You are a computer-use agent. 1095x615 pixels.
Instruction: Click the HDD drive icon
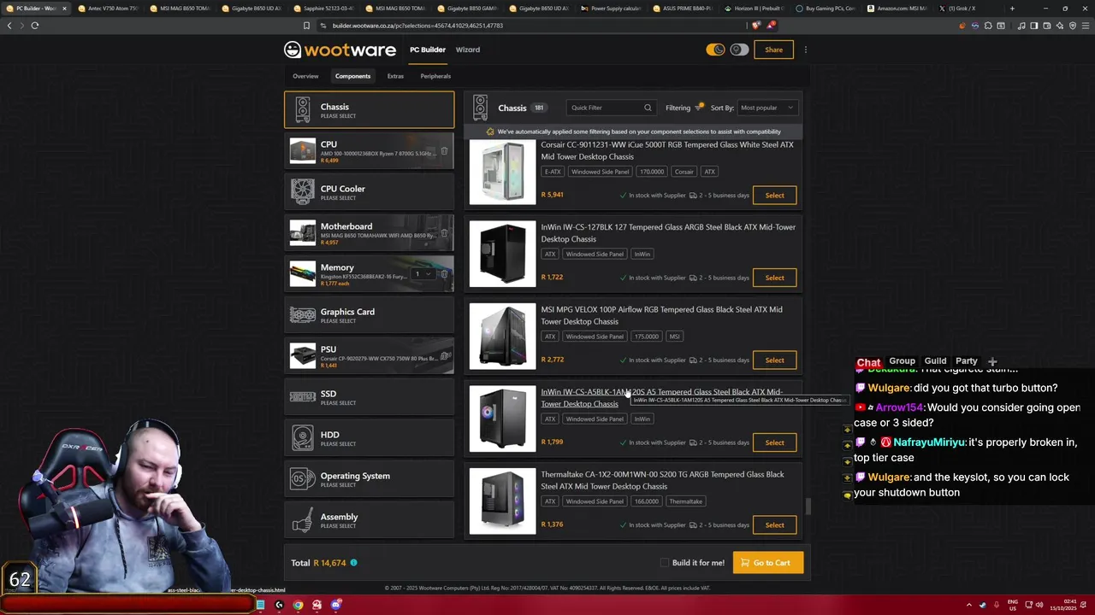(302, 438)
